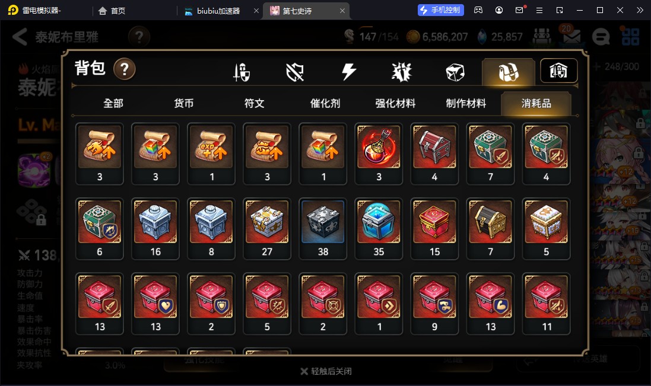Select the 强化材料 tab
651x386 pixels.
coord(395,103)
